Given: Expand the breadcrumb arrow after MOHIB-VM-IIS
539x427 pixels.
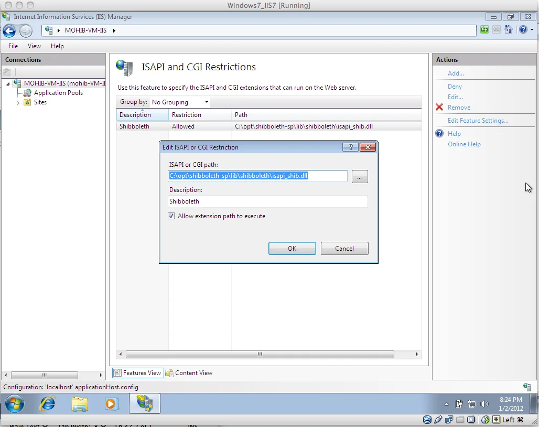Looking at the screenshot, I should [x=114, y=30].
